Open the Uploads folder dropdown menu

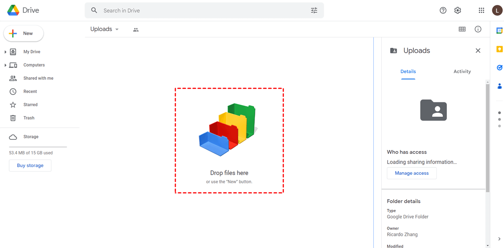(x=117, y=29)
